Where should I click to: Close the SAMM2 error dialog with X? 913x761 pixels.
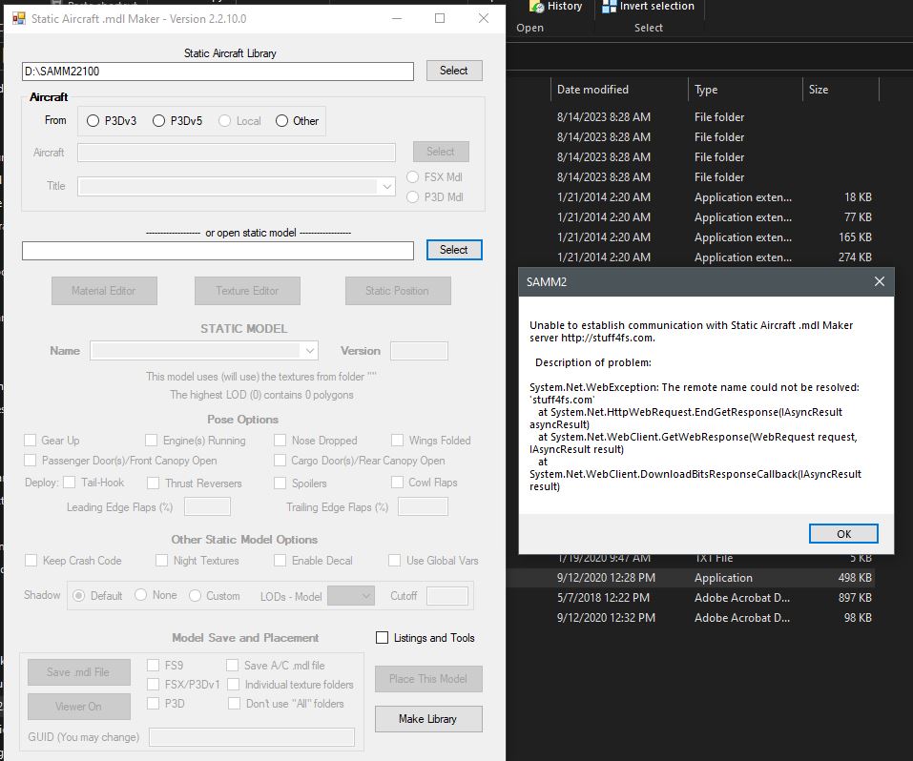[x=880, y=282]
